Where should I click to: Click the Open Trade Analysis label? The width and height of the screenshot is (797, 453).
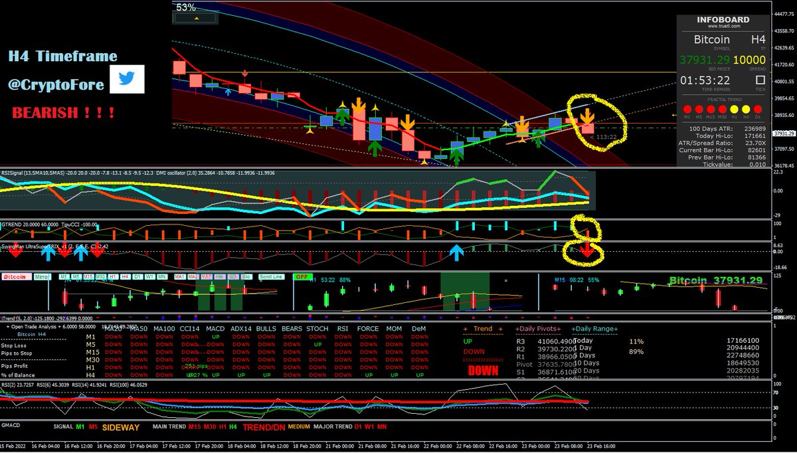coord(35,327)
